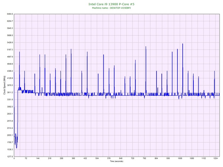
Task: Click the y-axis value 2055.1
Action: pos(10,135)
